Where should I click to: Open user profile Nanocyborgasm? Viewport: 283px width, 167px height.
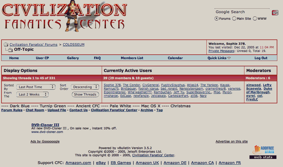click(x=191, y=89)
